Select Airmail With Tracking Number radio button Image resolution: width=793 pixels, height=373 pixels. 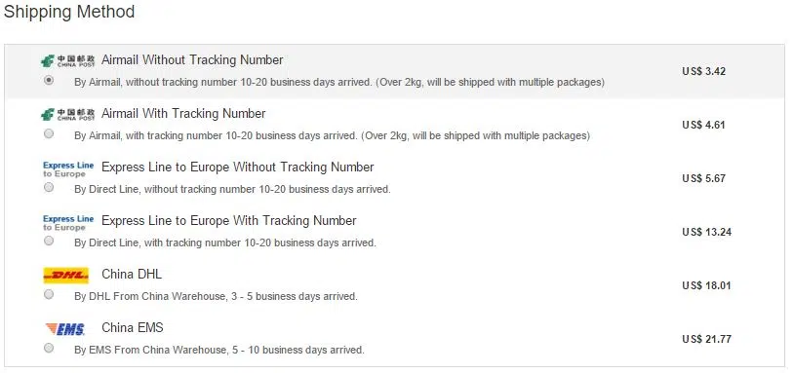click(x=49, y=133)
